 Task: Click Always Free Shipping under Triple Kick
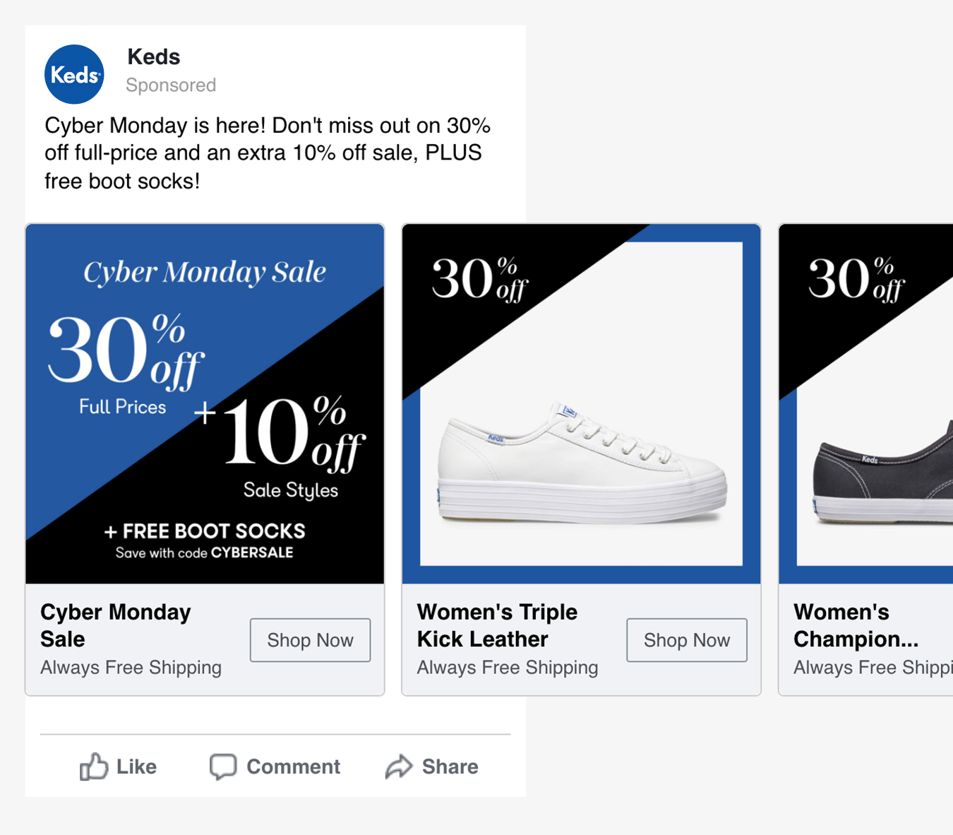tap(508, 668)
